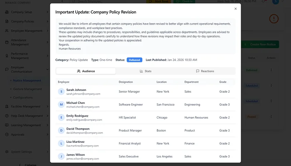Switch to the Stats tab
This screenshot has height=166, width=291.
tap(145, 71)
